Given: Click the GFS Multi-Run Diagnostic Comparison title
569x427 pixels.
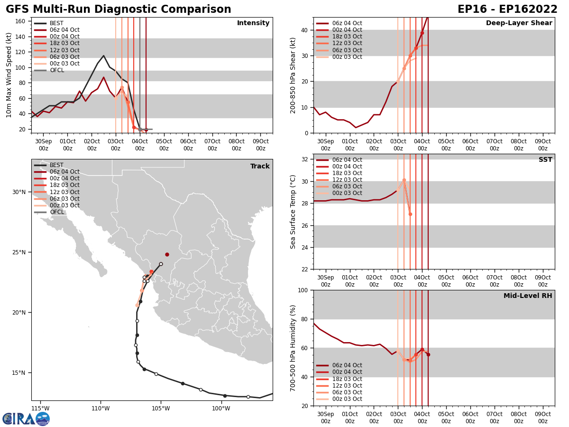Looking at the screenshot, I should point(119,9).
